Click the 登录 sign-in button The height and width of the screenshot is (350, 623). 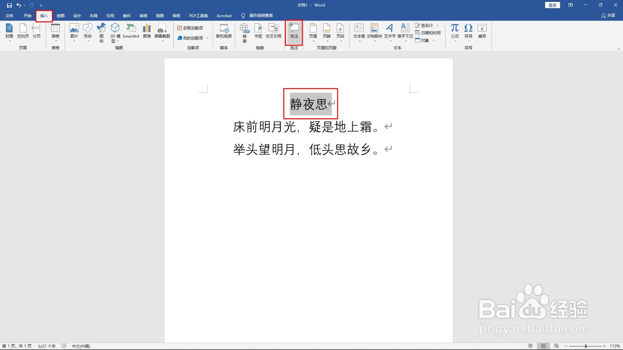click(x=552, y=5)
